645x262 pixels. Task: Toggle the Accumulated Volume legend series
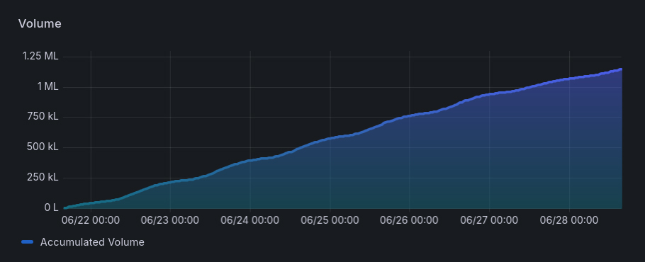(92, 242)
